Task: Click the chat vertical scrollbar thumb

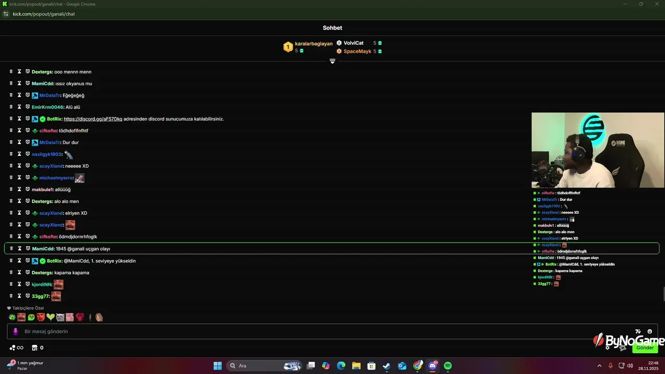Action: 663,294
